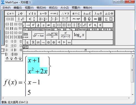Open the uppercase Greek letters palette (ΛΩ)
Image resolution: width=136 pixels, height=105 pixels.
coord(109,14)
